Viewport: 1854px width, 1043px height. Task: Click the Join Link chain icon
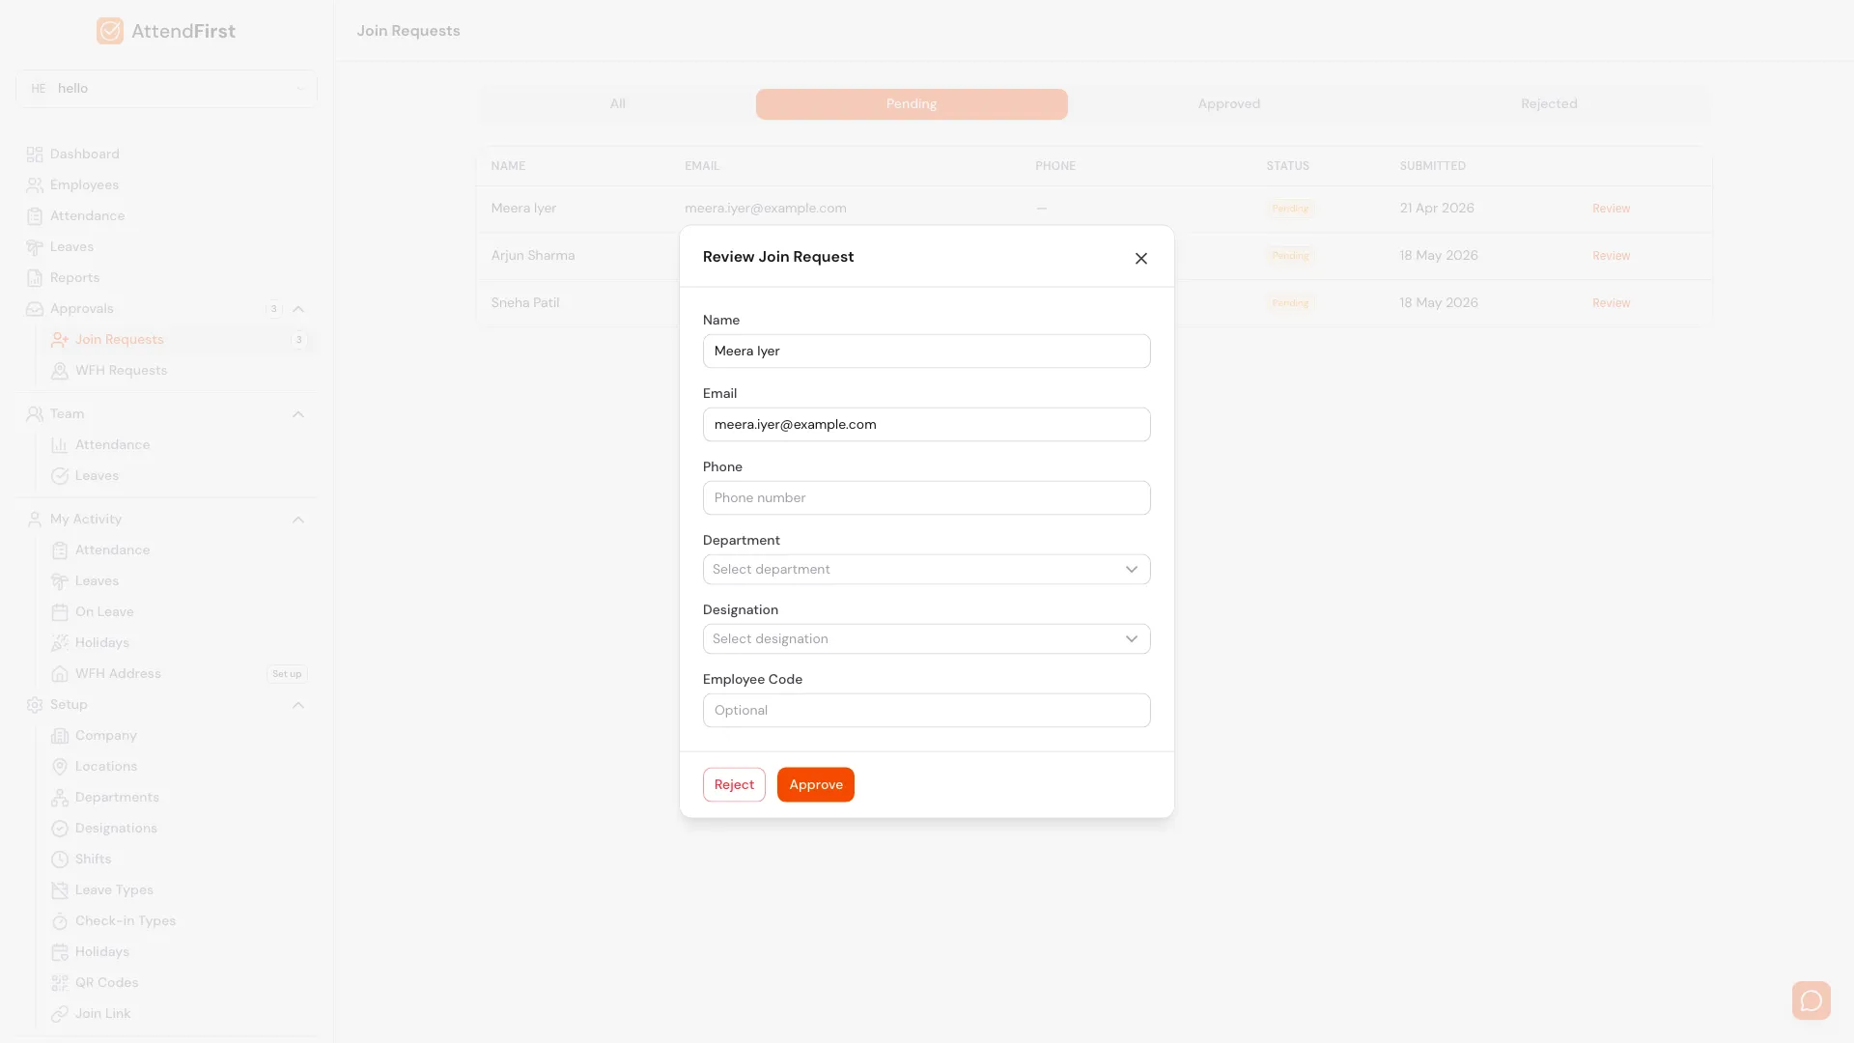coord(60,1014)
